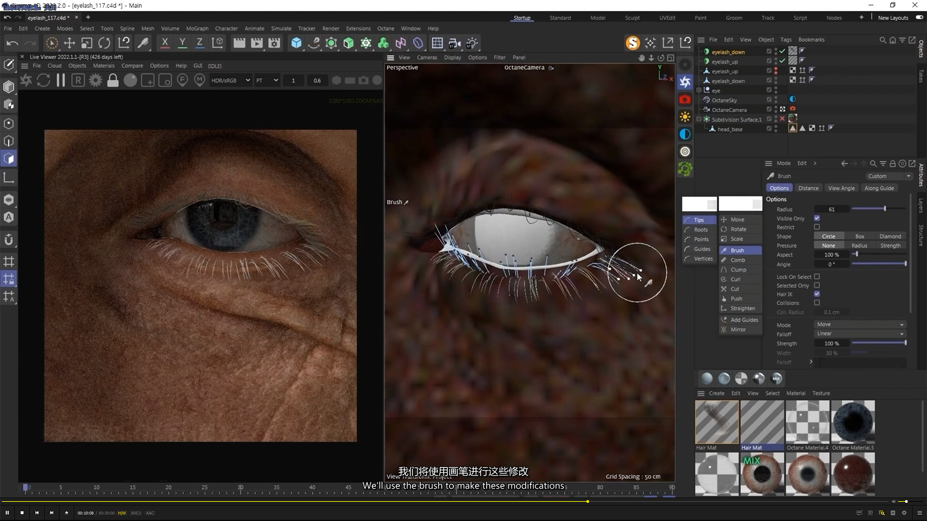Open the Simulate menu
The image size is (927, 521).
point(281,28)
